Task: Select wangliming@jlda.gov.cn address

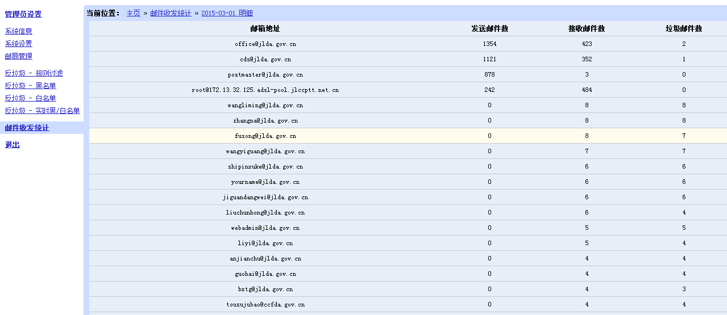Action: tap(265, 106)
